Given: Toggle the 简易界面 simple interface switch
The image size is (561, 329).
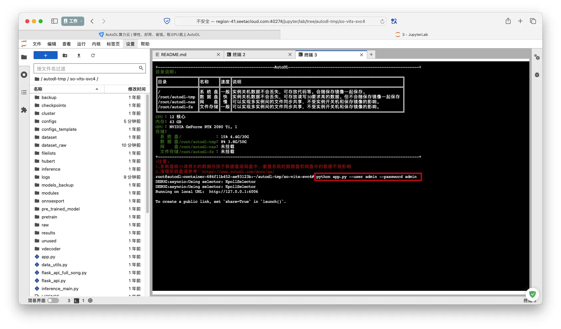Looking at the screenshot, I should [53, 300].
